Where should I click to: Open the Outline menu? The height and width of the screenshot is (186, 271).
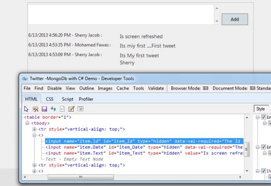point(87,88)
